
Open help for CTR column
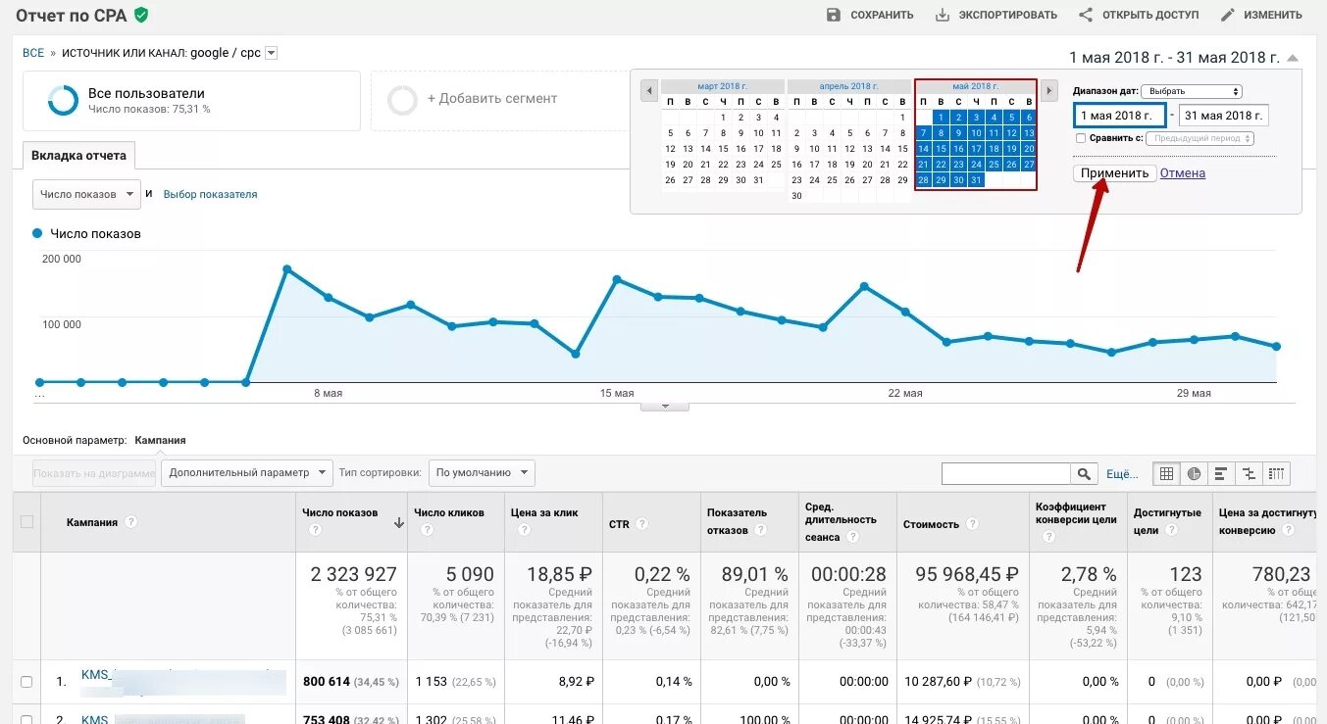tap(642, 524)
